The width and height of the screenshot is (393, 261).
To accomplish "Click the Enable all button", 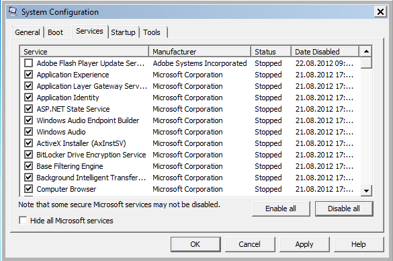I will pos(281,209).
